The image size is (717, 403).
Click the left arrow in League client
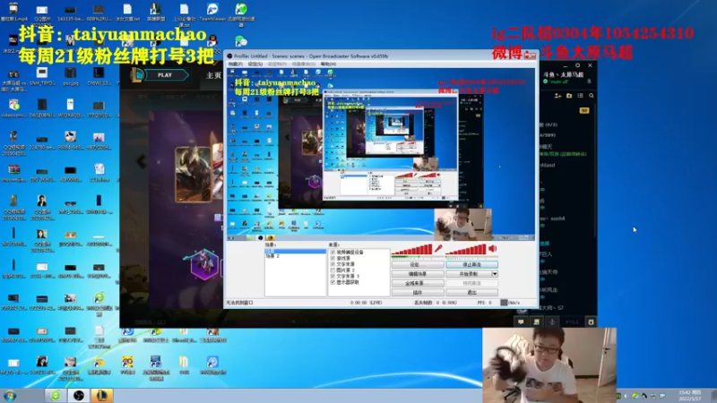[142, 161]
